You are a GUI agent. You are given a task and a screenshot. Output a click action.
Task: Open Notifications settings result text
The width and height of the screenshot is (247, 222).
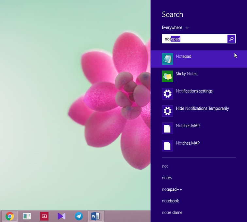point(194,91)
